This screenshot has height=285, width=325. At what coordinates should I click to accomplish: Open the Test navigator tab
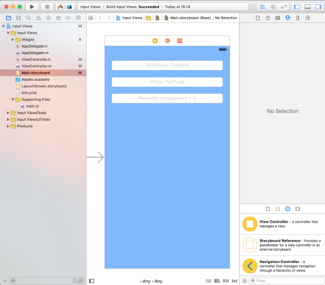[x=48, y=18]
